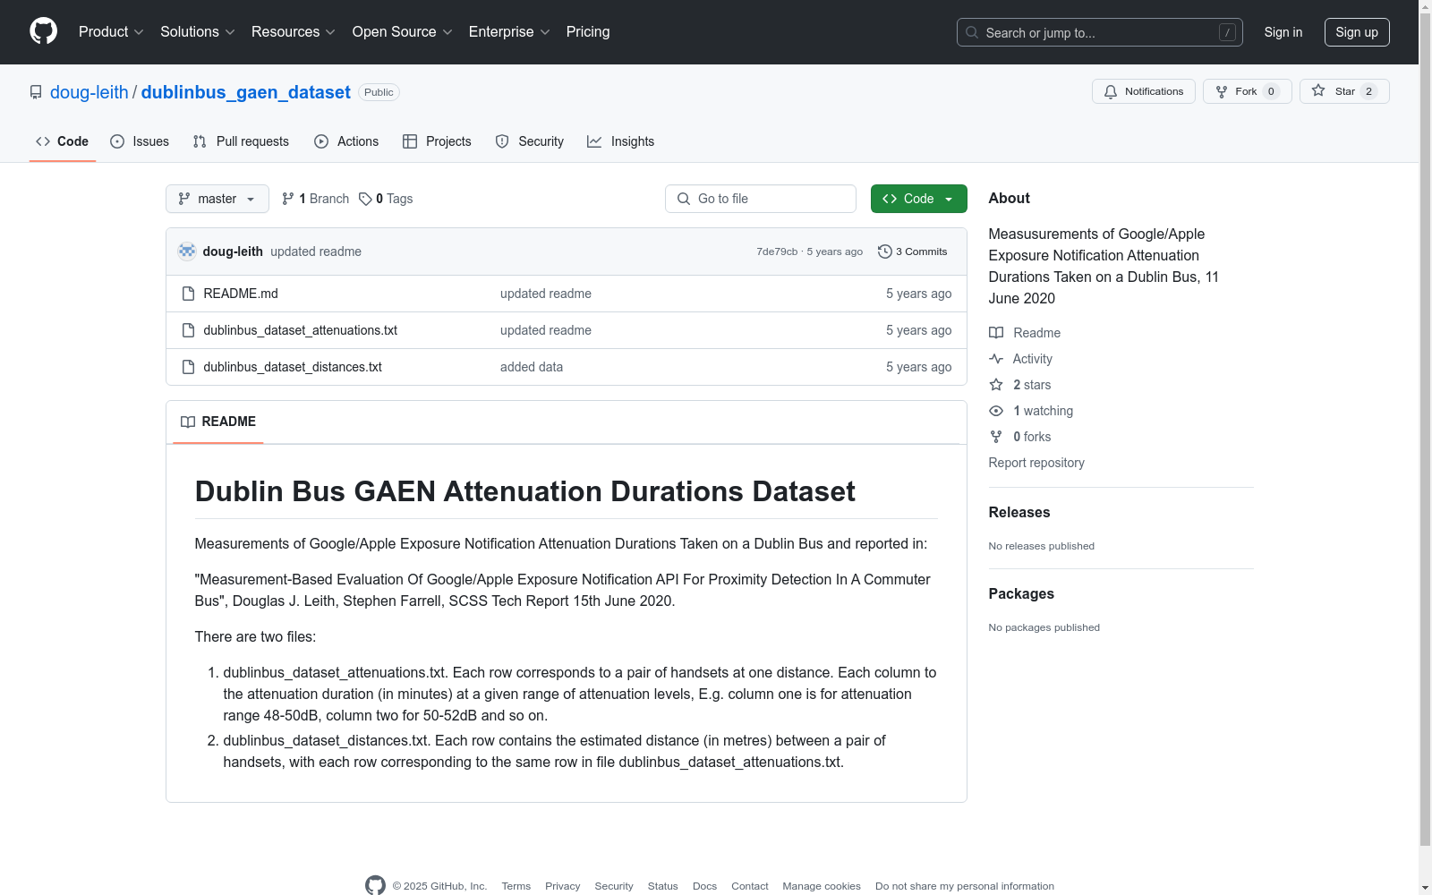Click the 'added data' commit message

coord(532,367)
